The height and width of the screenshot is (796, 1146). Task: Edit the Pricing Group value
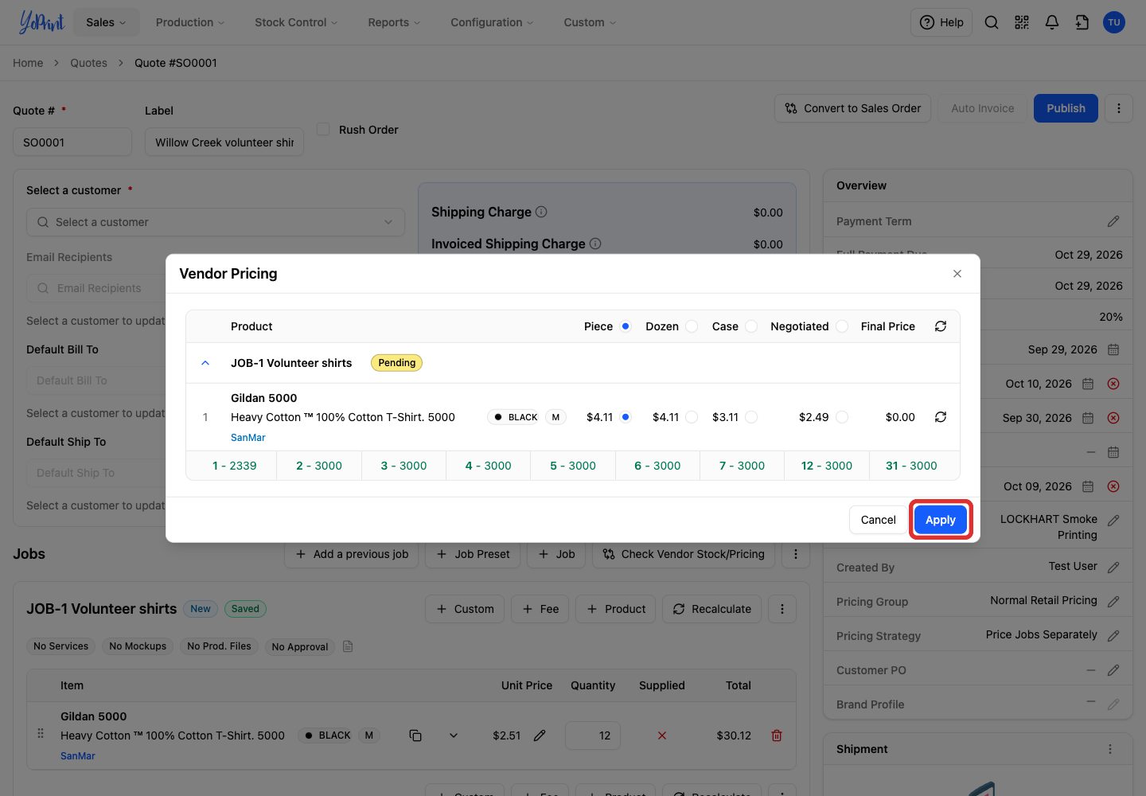1113,602
